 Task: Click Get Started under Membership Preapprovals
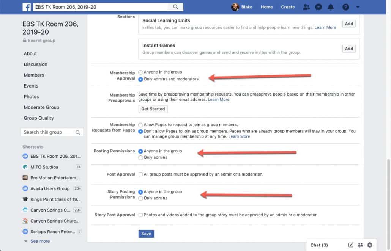point(153,109)
